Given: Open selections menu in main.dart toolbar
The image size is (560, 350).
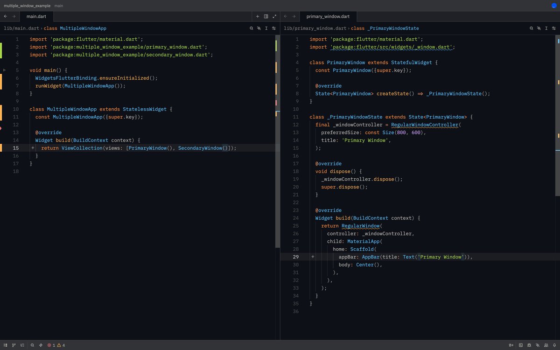Looking at the screenshot, I should tap(266, 28).
